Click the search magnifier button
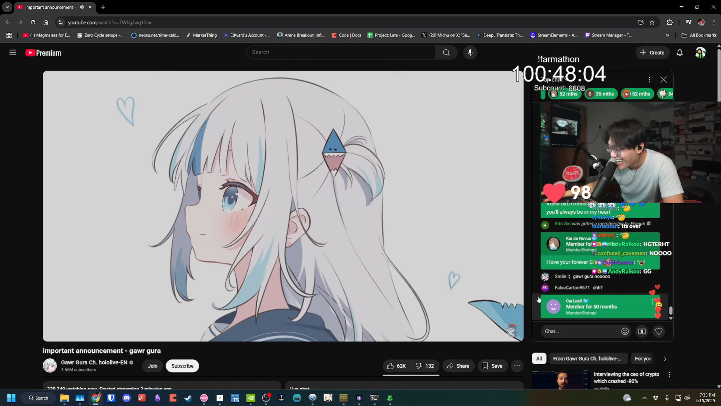Screen dimensions: 721x406 446,53
